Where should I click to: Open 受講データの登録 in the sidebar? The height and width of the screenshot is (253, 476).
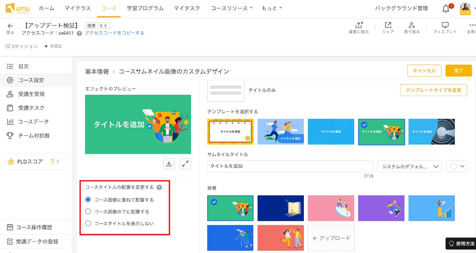click(36, 241)
